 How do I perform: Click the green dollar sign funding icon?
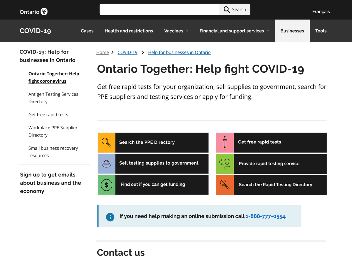tap(107, 185)
